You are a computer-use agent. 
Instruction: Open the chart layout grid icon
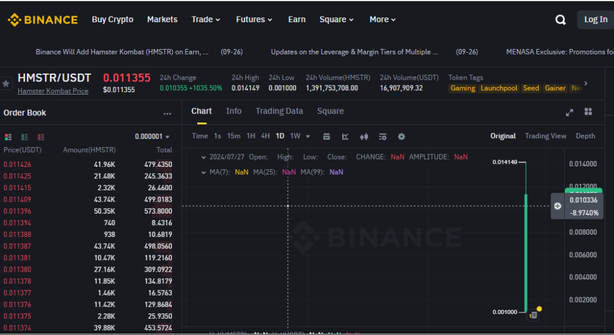(x=588, y=112)
